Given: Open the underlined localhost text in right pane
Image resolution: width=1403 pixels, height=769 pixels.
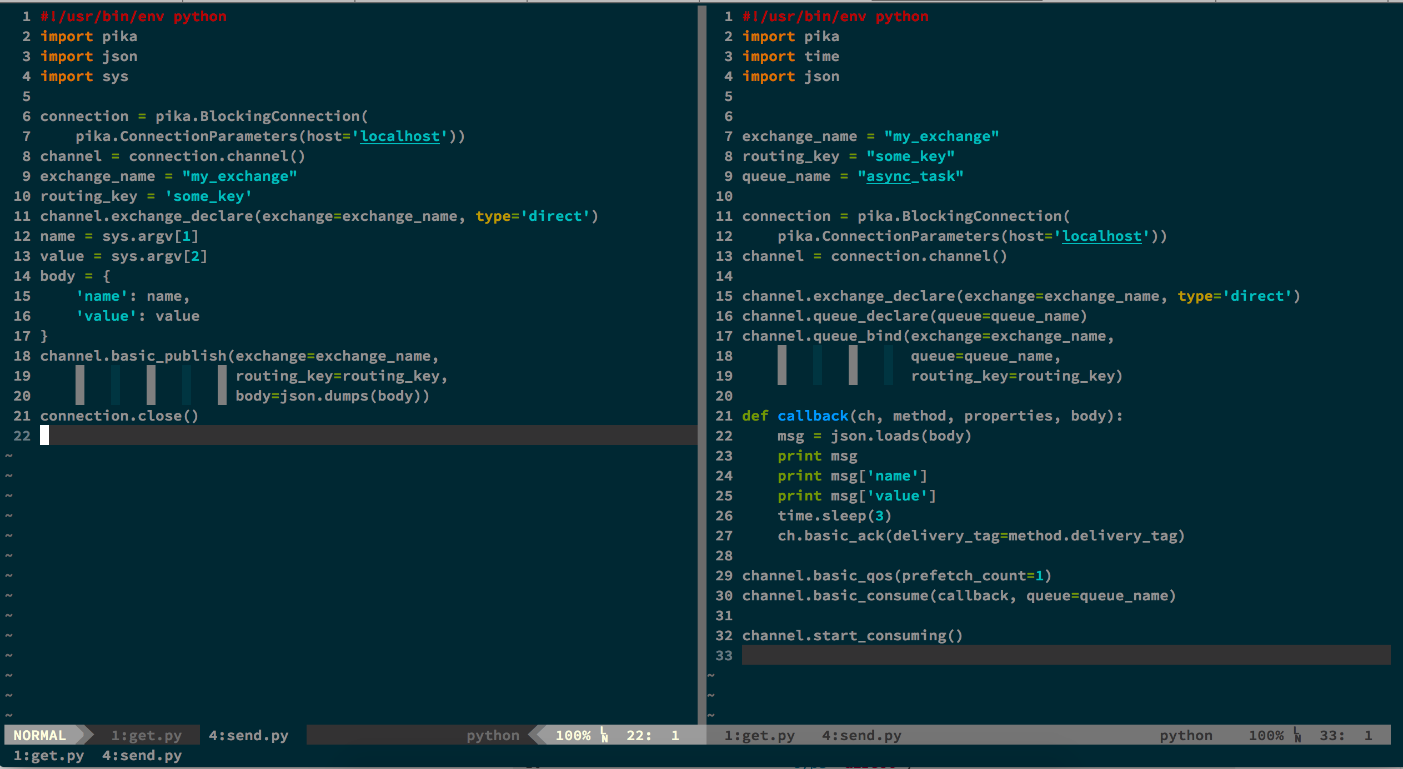Looking at the screenshot, I should (x=1102, y=236).
